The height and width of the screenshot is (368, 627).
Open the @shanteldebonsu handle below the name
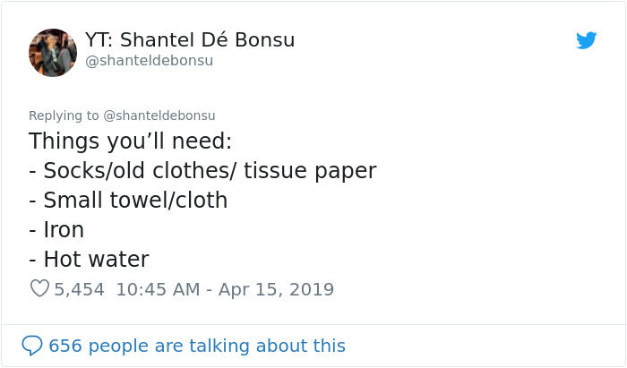pos(150,61)
